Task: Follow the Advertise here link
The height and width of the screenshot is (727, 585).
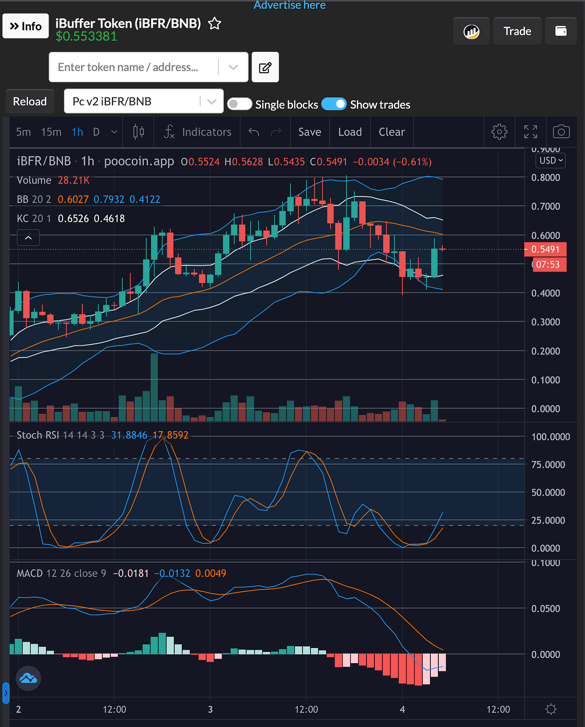Action: [x=290, y=5]
